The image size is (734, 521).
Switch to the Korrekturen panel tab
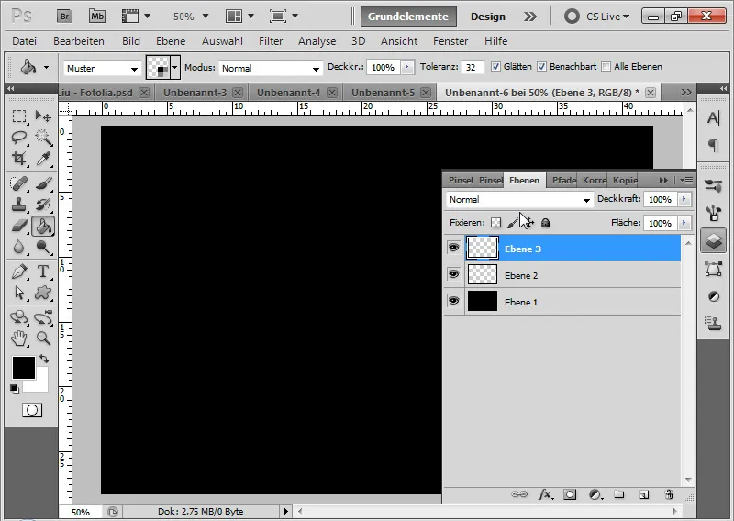point(594,180)
